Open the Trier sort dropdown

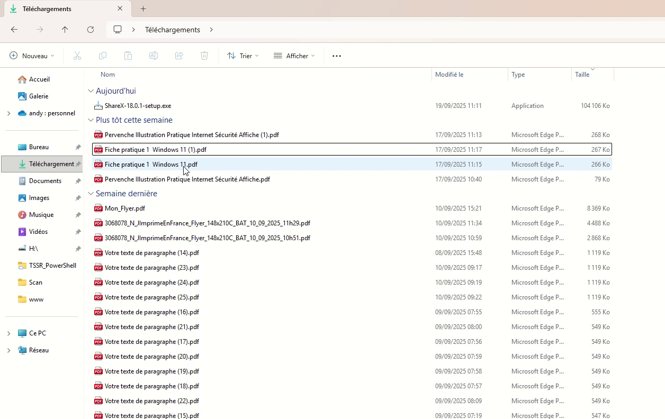[242, 56]
